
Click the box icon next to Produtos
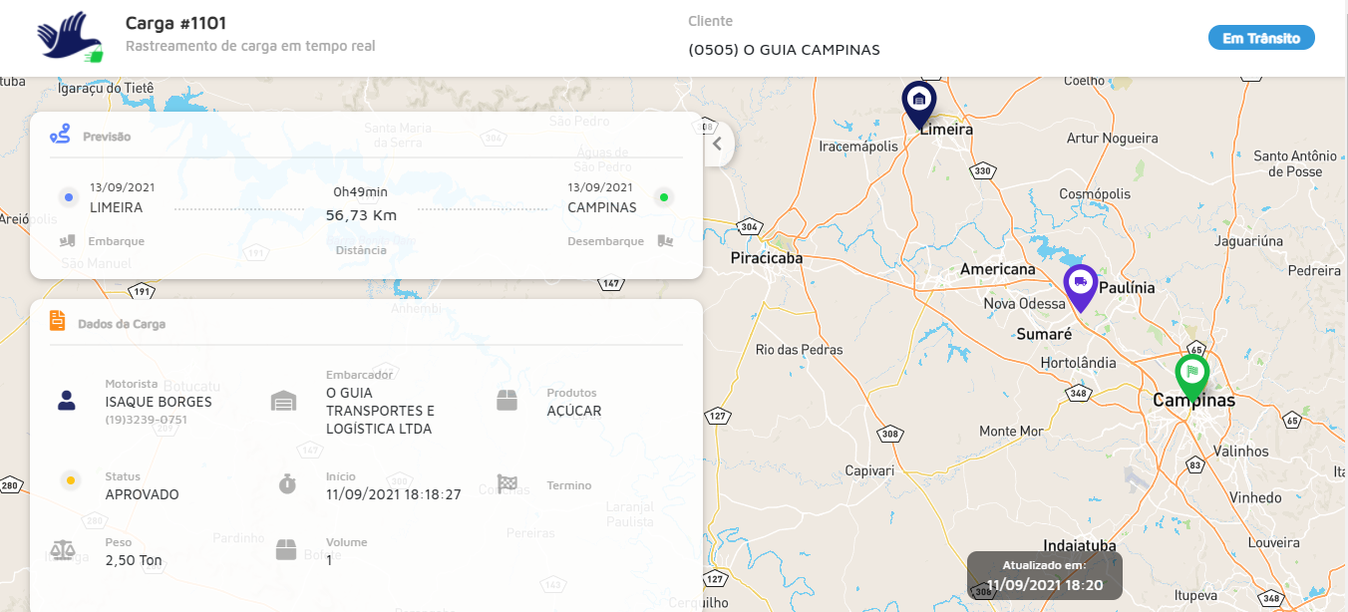pyautogui.click(x=507, y=401)
